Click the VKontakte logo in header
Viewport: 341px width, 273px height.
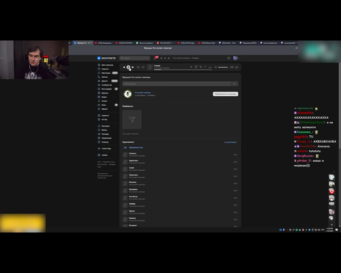pyautogui.click(x=106, y=58)
